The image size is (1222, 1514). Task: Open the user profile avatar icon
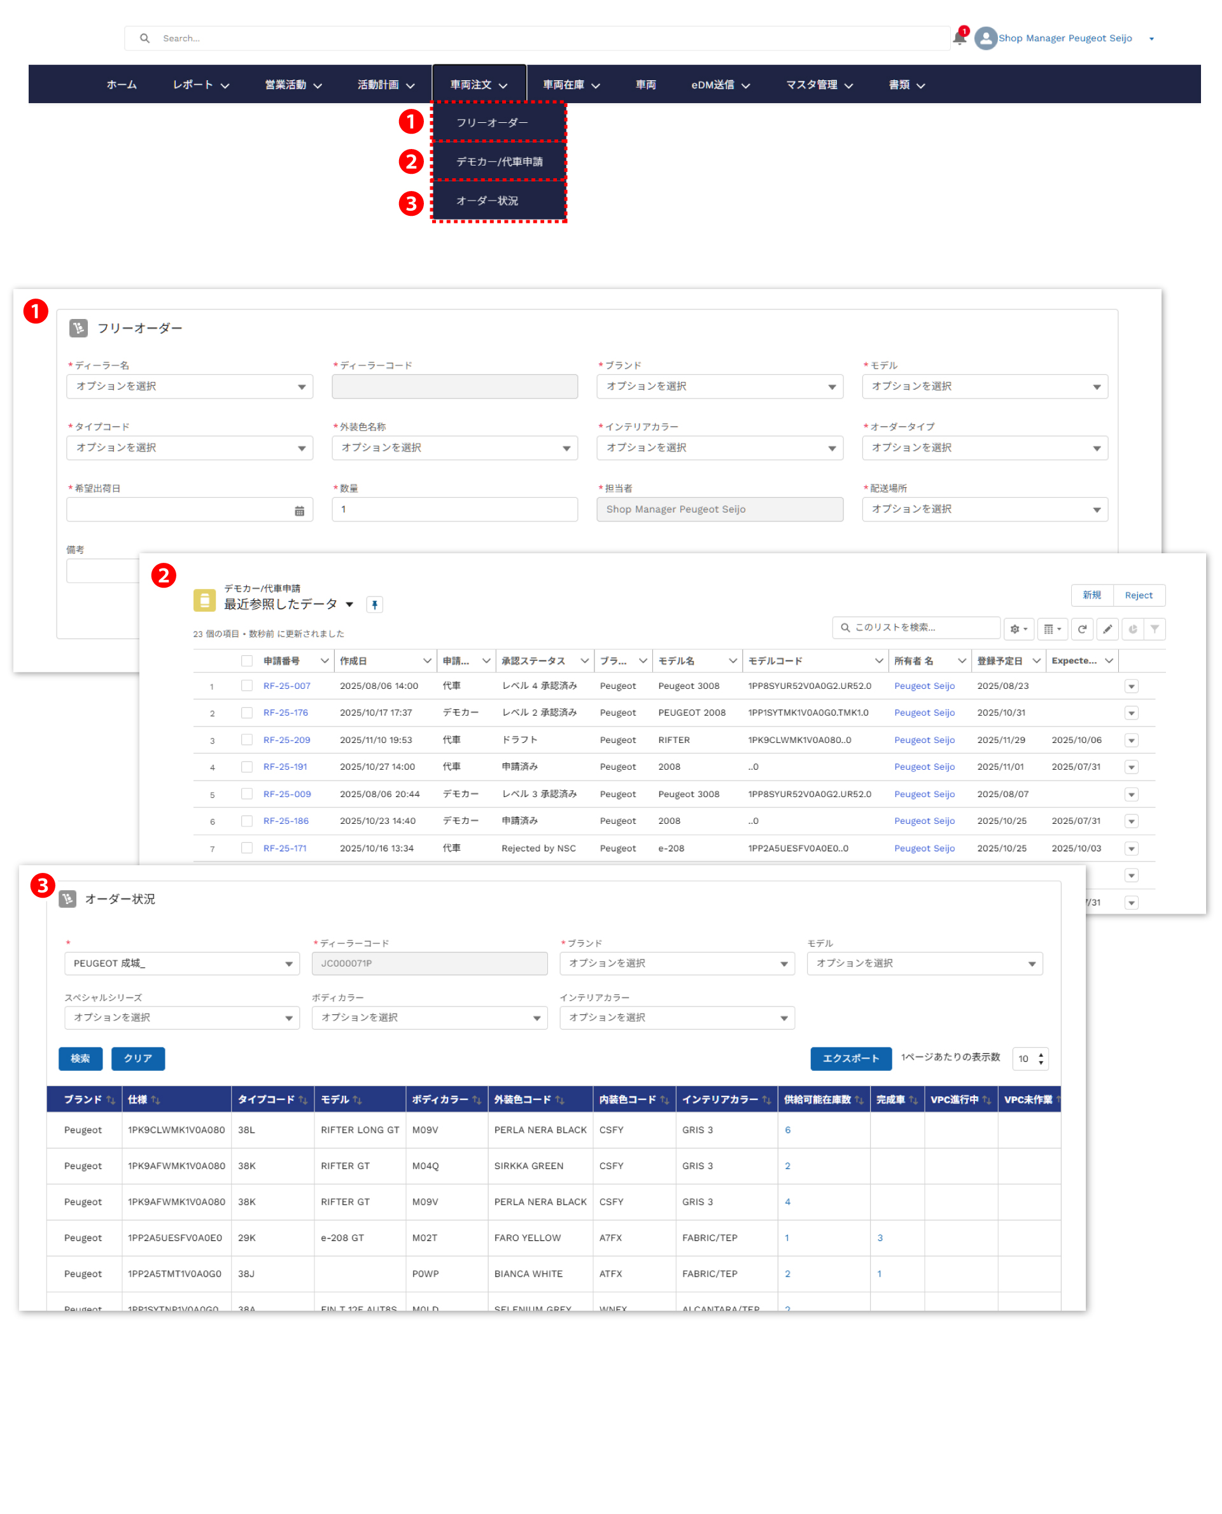click(x=985, y=38)
